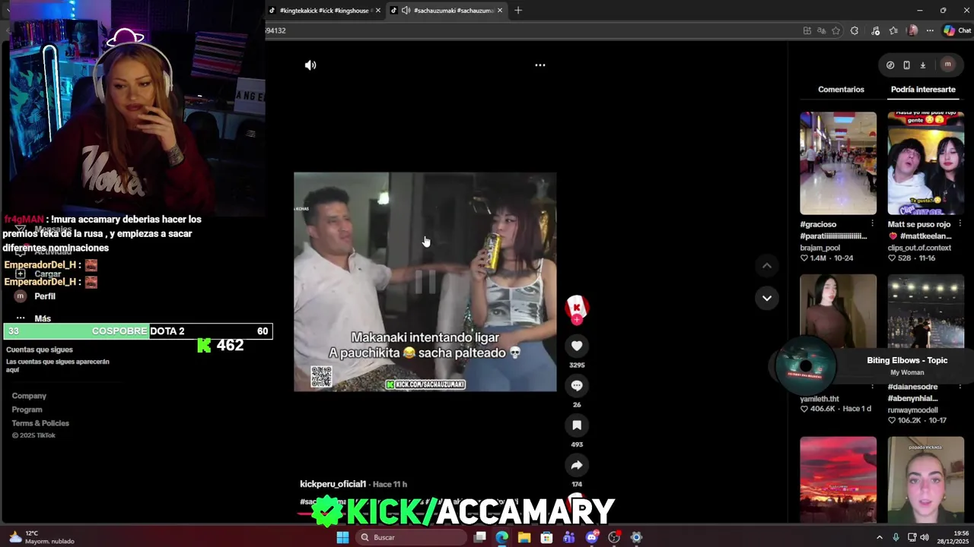Screen dimensions: 974x547
Task: Share the video with arrow icon
Action: coord(577,465)
